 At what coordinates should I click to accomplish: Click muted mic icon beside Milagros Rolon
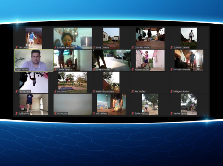tap(171, 92)
